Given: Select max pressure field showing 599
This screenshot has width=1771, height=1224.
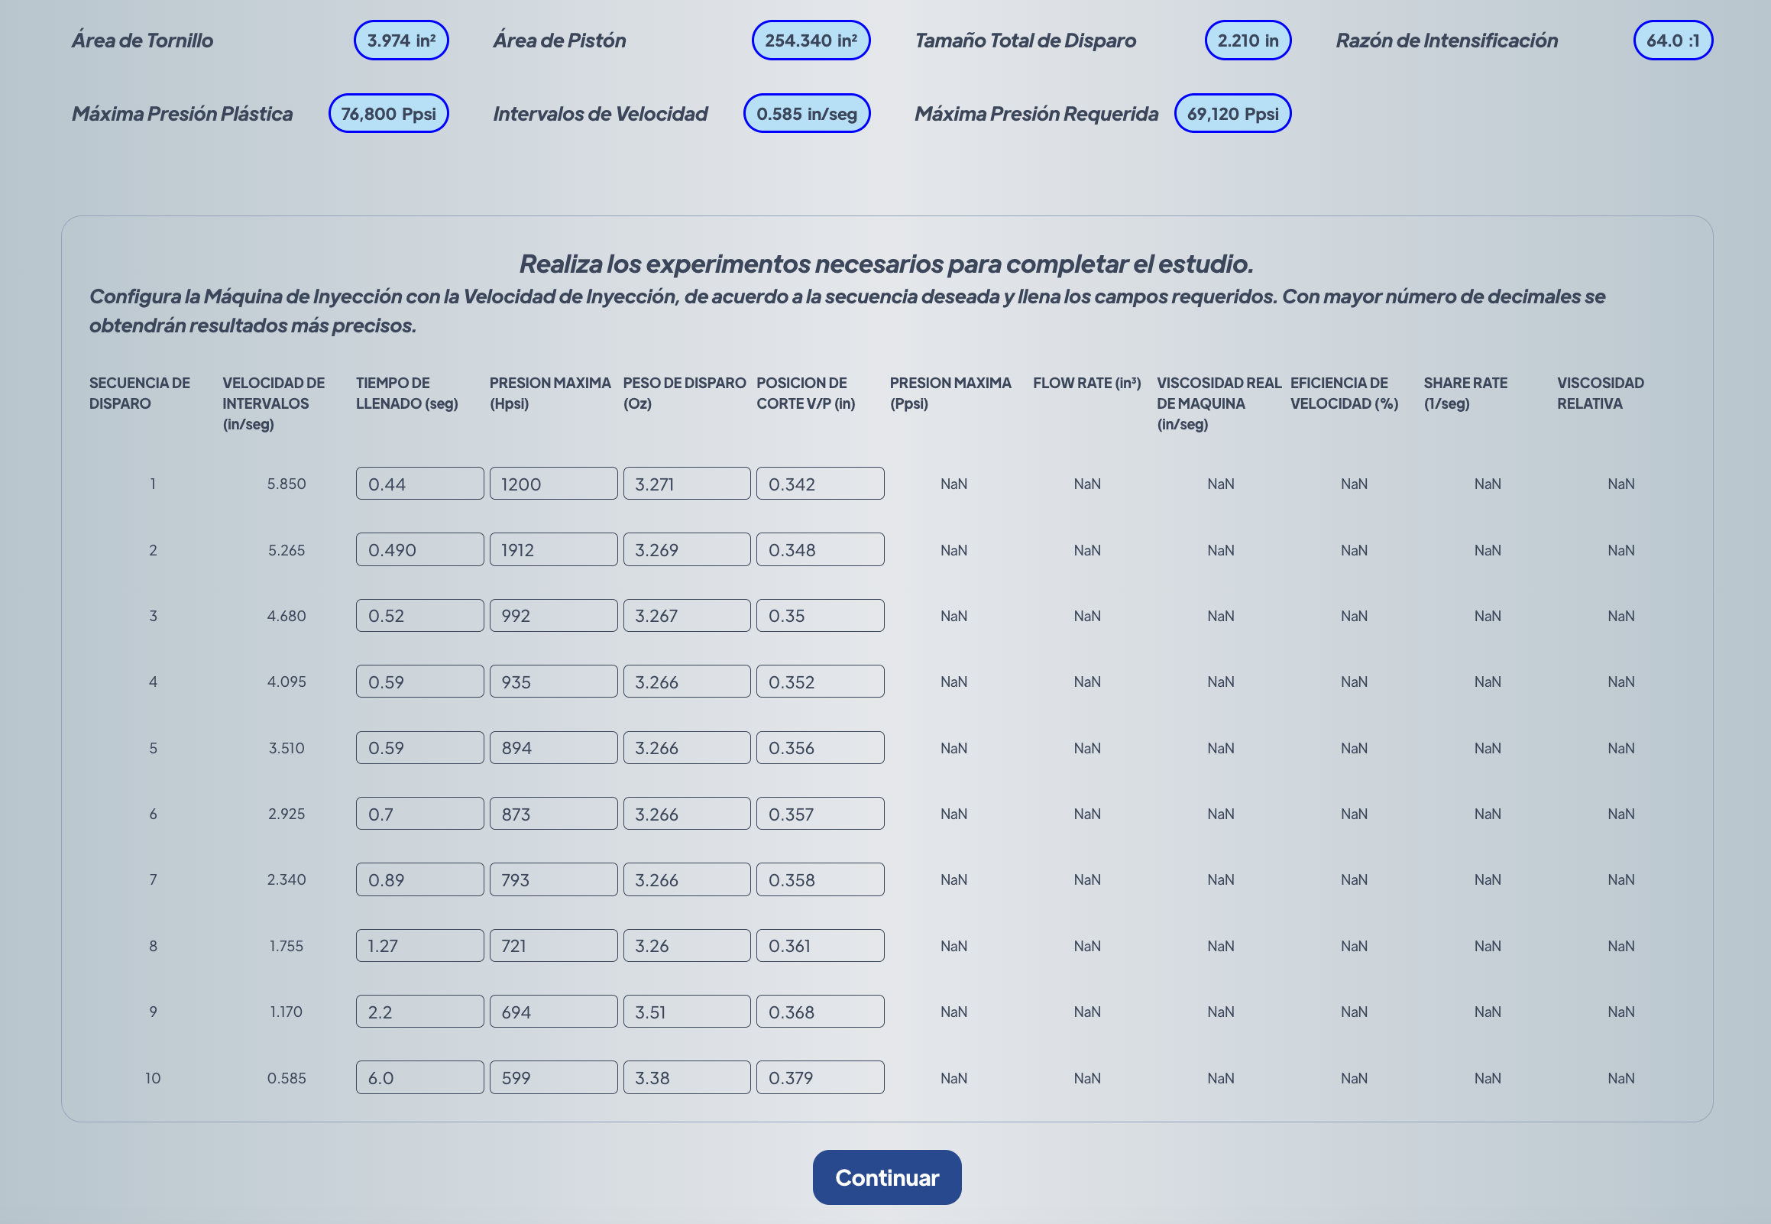Looking at the screenshot, I should click(x=552, y=1077).
